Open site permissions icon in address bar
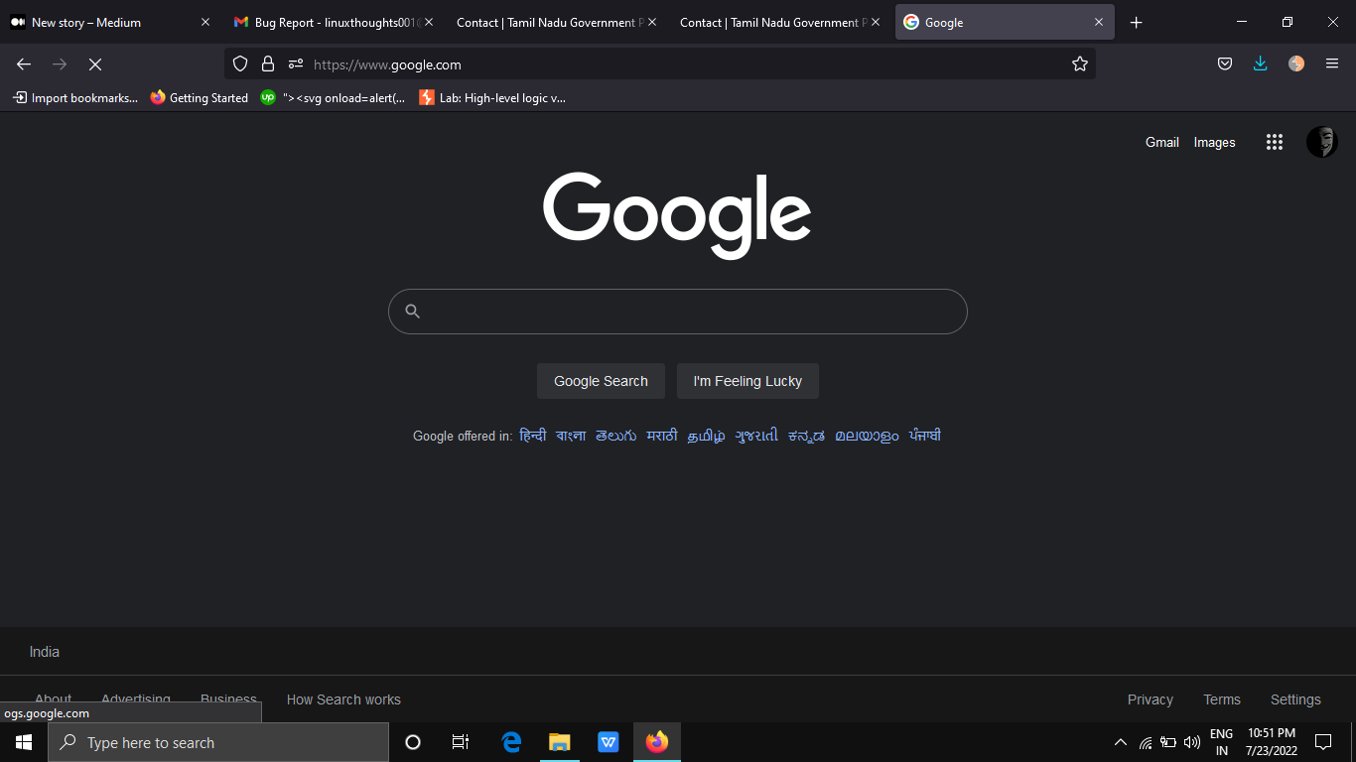1356x762 pixels. [x=296, y=63]
